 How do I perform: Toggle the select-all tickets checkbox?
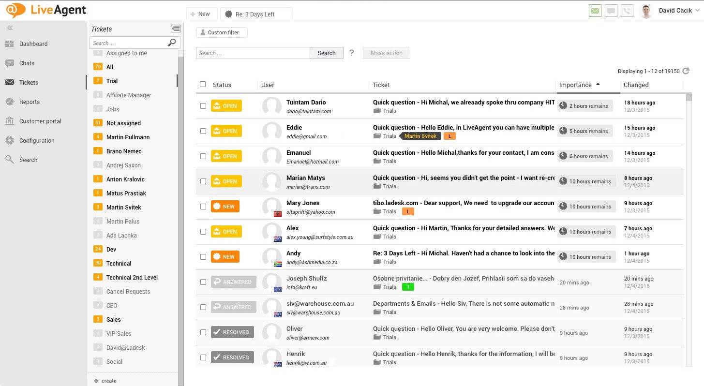[x=203, y=84]
